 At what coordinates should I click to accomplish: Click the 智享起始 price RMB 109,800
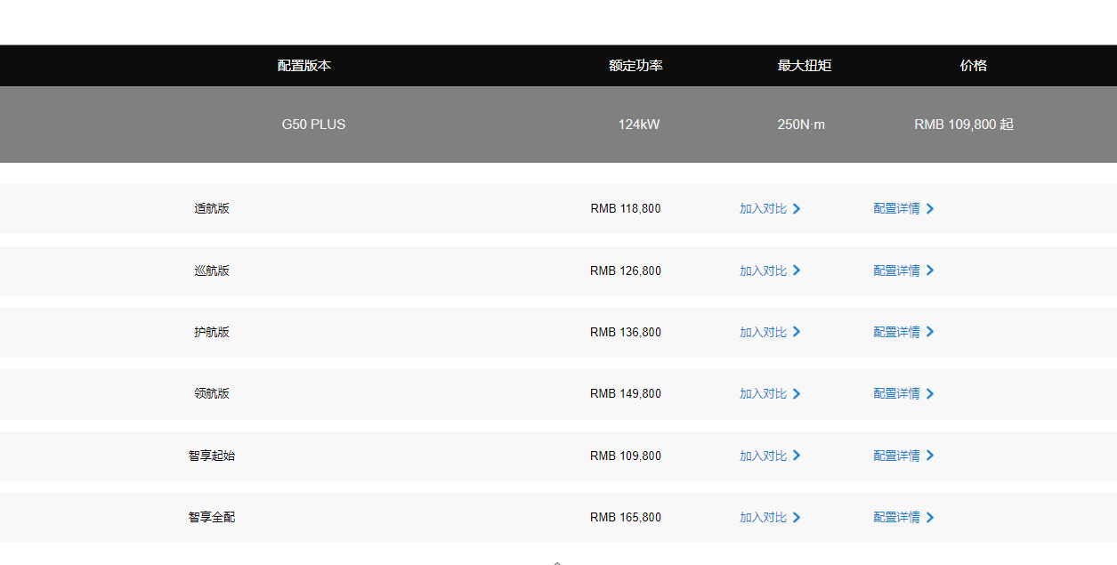(x=626, y=456)
